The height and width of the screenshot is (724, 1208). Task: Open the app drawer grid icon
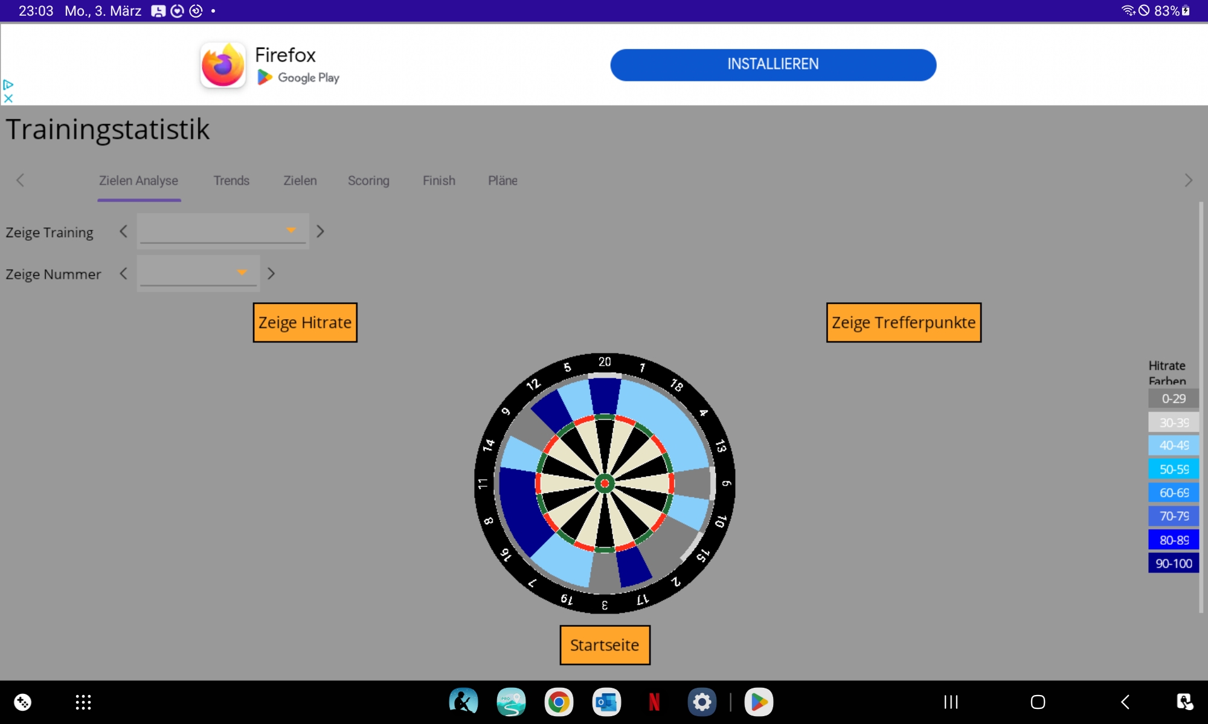tap(83, 702)
